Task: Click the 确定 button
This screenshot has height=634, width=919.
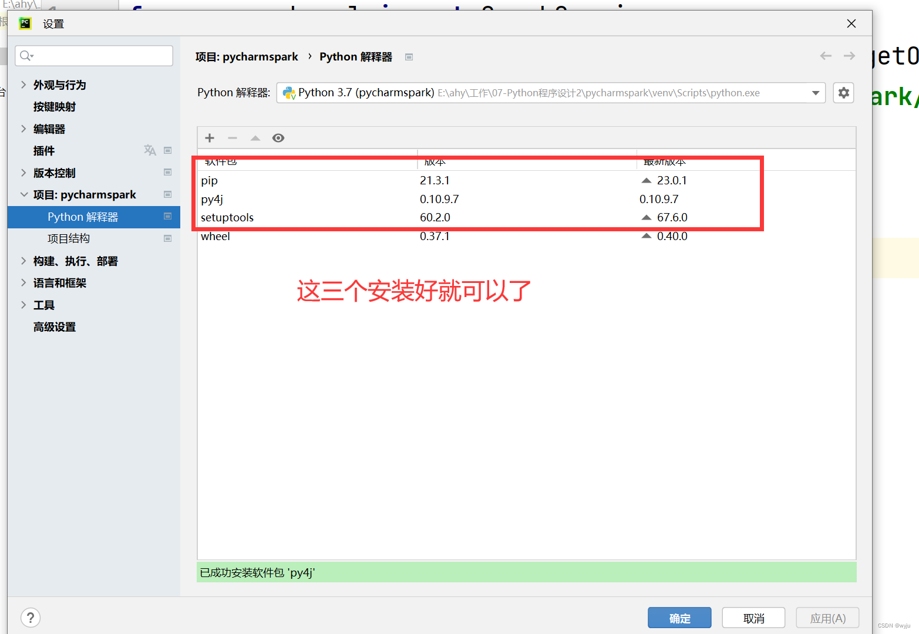Action: [x=679, y=618]
